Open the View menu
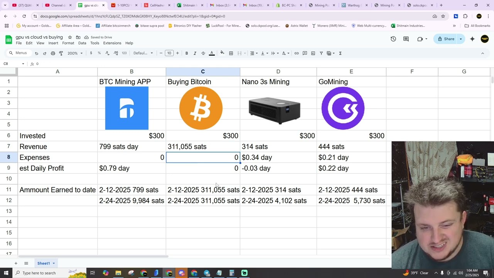 tap(40, 43)
